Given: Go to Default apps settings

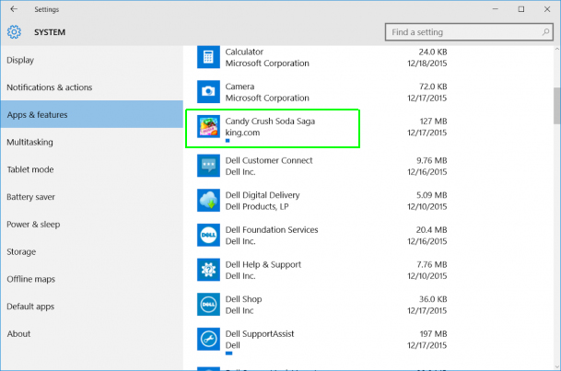Looking at the screenshot, I should pos(30,307).
